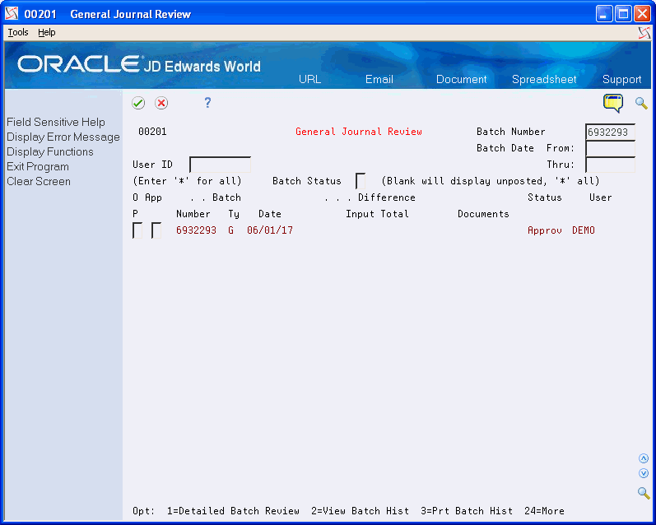Click 2=View Batch Hist option text

click(x=360, y=511)
